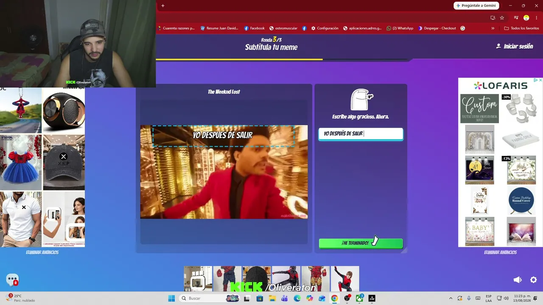This screenshot has width=543, height=305.
Task: Open the Lofaris ad logo
Action: point(501,86)
